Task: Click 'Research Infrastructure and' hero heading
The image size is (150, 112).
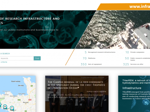Action: [x=32, y=19]
